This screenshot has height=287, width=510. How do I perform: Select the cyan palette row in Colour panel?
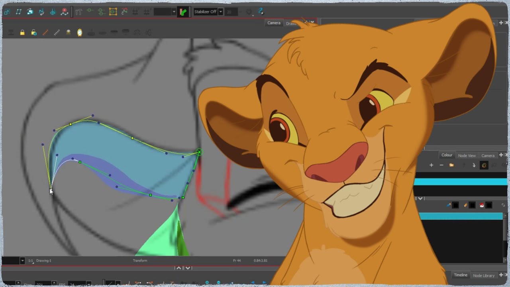460,182
